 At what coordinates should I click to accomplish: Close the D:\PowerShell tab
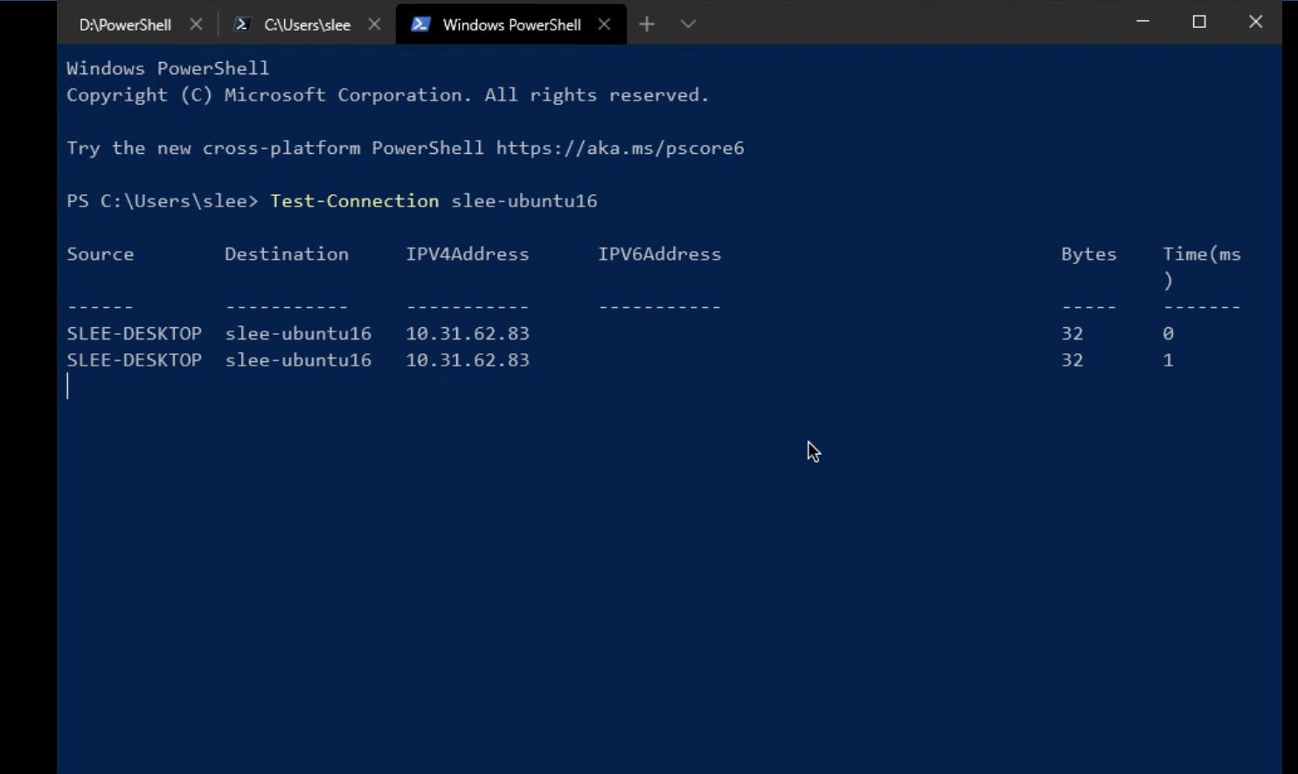[196, 24]
